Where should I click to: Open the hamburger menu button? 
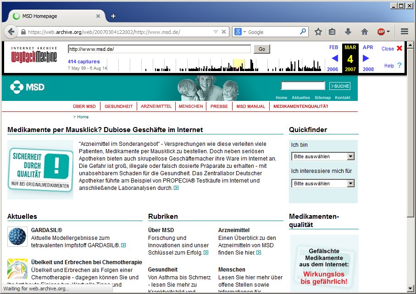[x=405, y=32]
